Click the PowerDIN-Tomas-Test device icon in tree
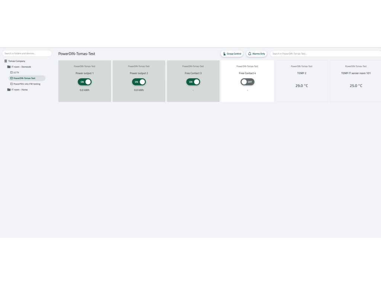 12,78
